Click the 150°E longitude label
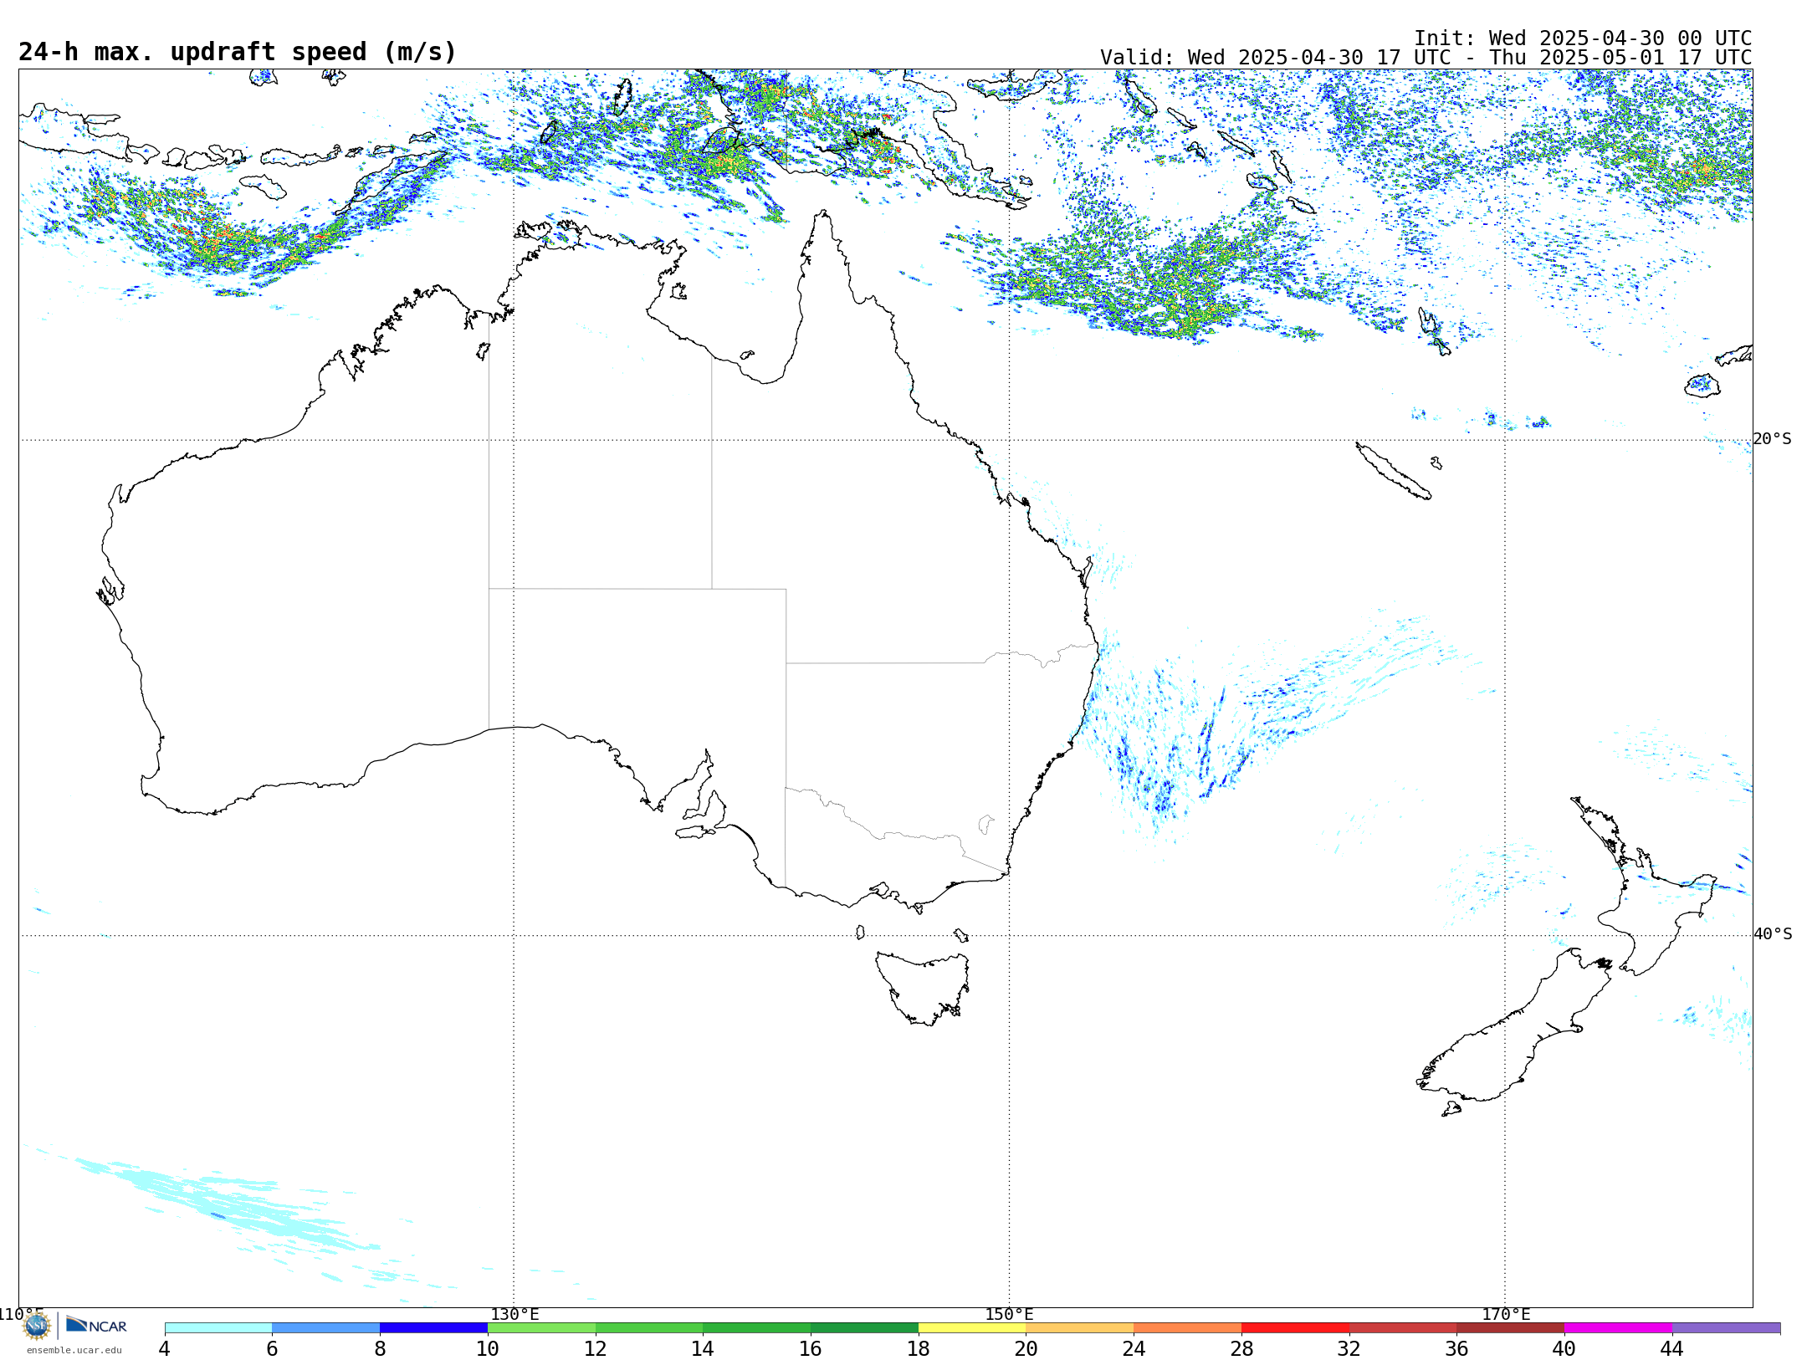The width and height of the screenshot is (1807, 1360). tap(1009, 1315)
